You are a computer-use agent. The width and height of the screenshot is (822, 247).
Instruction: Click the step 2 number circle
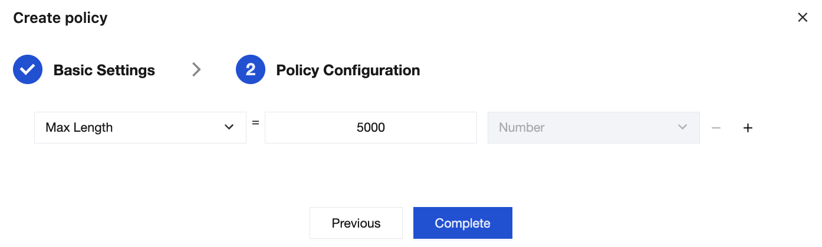pos(251,71)
